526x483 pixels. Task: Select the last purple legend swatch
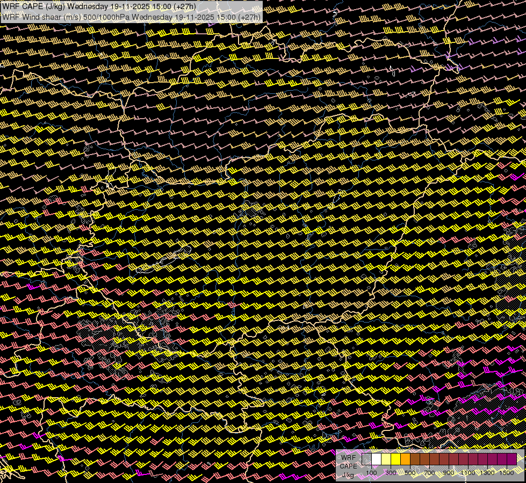[x=512, y=459]
